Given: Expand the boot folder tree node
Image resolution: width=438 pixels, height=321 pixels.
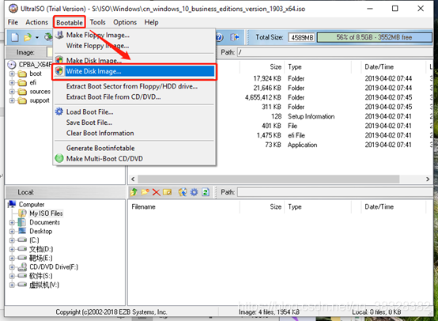Looking at the screenshot, I should click(12, 74).
